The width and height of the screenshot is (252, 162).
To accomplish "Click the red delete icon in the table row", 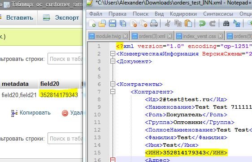I will click(x=65, y=113).
